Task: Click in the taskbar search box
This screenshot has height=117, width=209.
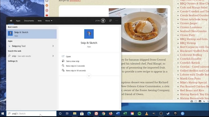Action: pyautogui.click(x=31, y=113)
